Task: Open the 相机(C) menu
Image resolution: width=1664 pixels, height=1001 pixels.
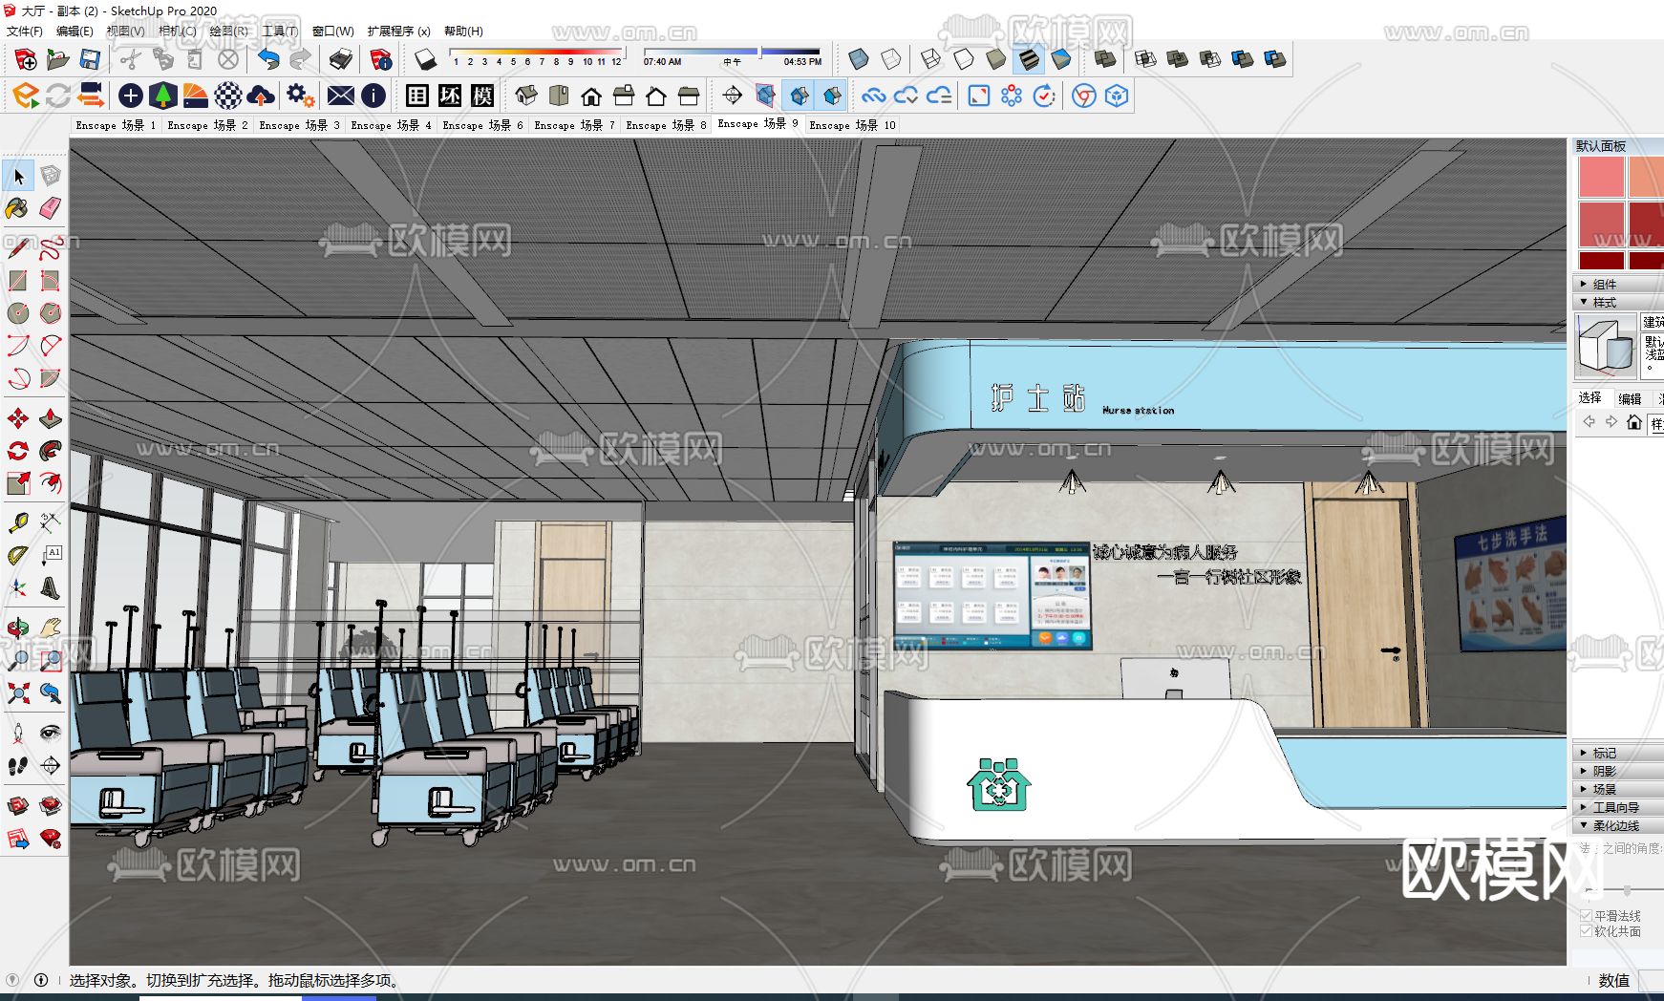Action: click(x=178, y=31)
